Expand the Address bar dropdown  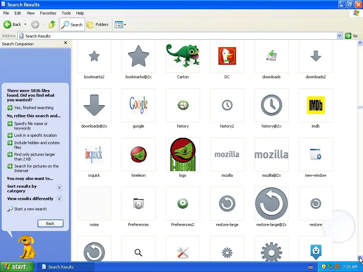point(339,36)
